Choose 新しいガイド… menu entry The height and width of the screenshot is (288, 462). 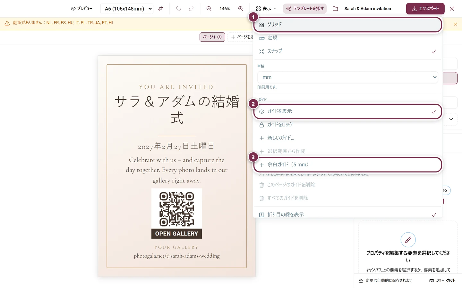pos(348,138)
